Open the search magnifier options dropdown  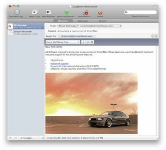[x=126, y=12]
